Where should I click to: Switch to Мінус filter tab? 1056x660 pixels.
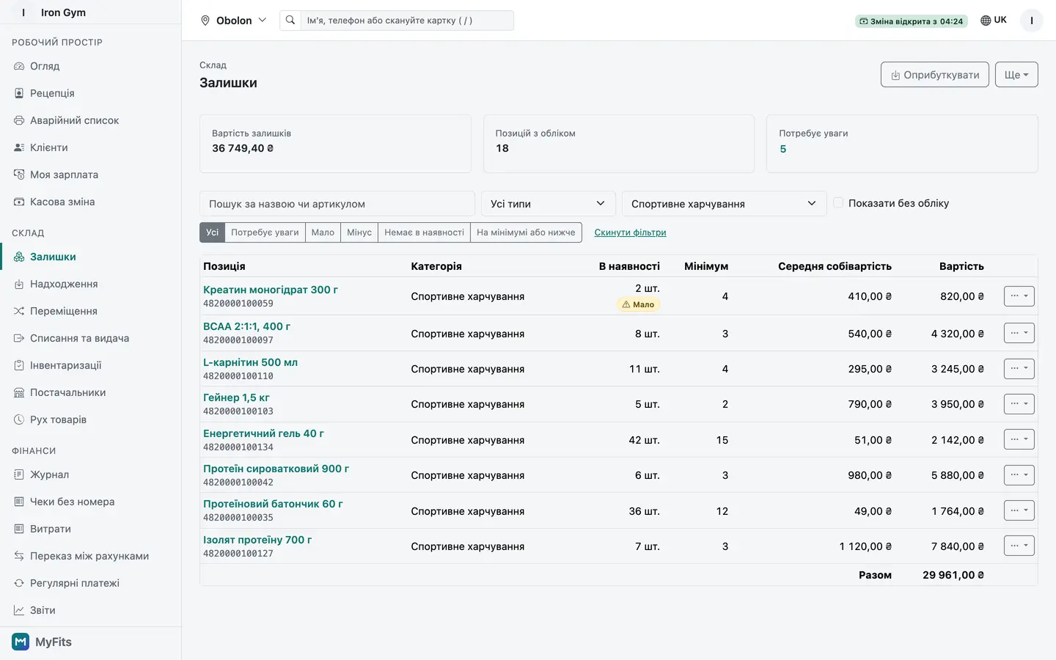click(x=359, y=232)
